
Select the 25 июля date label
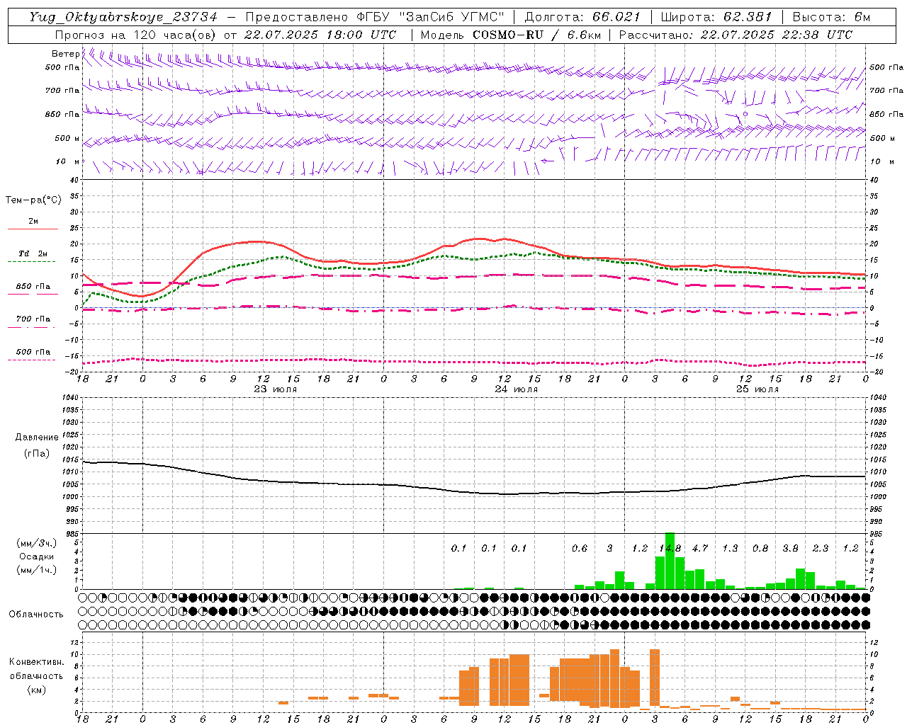point(757,389)
